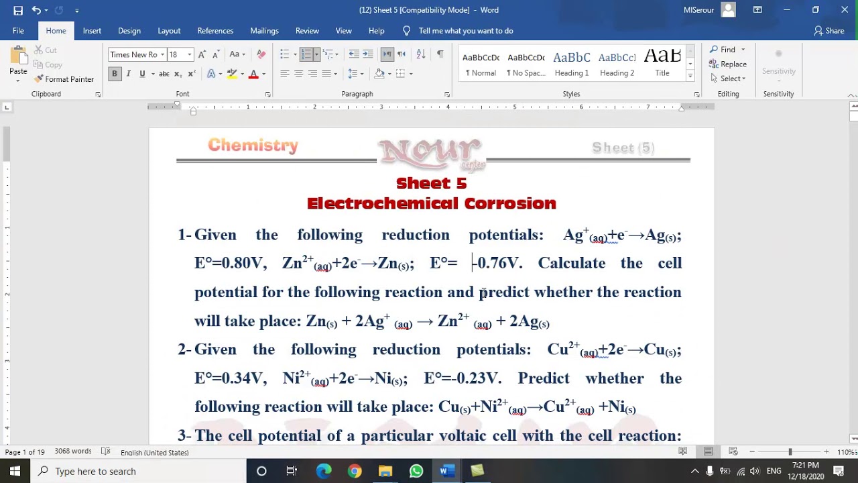Switch to Web Layout view
This screenshot has width=858, height=483.
pyautogui.click(x=733, y=452)
